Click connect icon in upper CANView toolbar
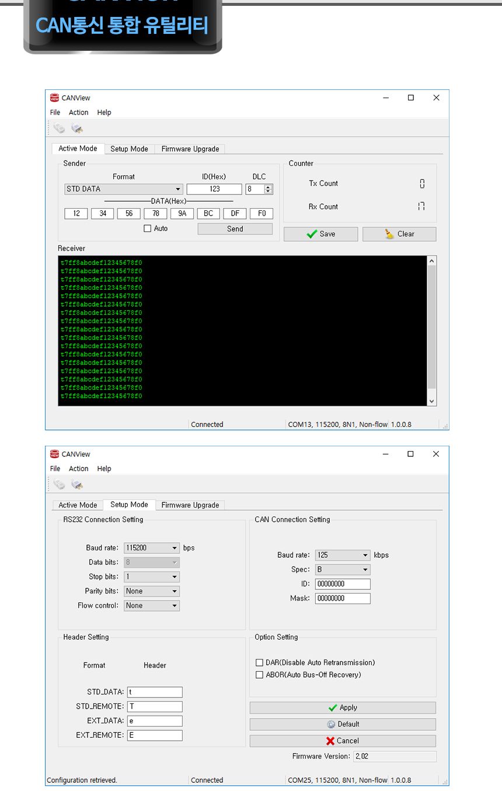Screen dimensions: 502x791 click(59, 128)
